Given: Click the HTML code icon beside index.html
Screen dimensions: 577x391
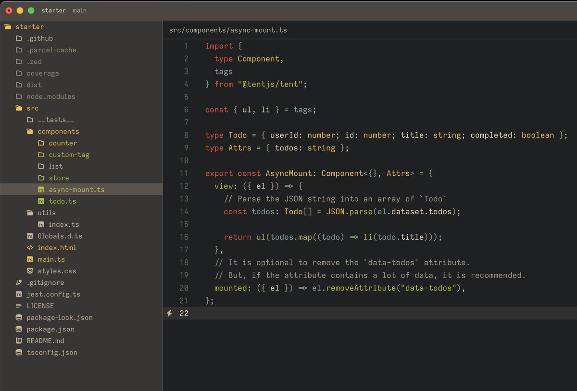Looking at the screenshot, I should [30, 248].
